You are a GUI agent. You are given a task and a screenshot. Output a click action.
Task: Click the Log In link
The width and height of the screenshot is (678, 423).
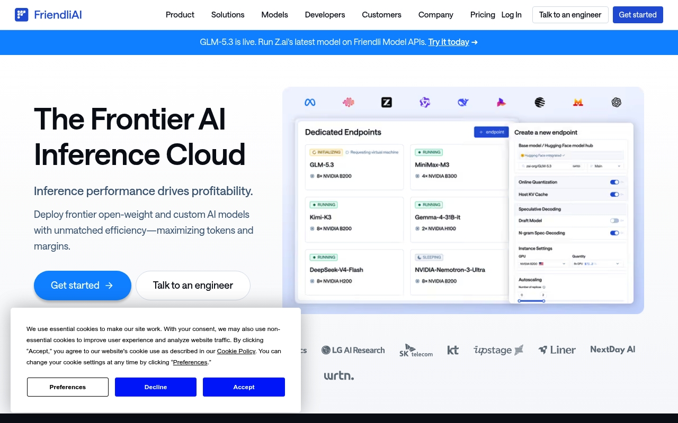click(x=512, y=15)
